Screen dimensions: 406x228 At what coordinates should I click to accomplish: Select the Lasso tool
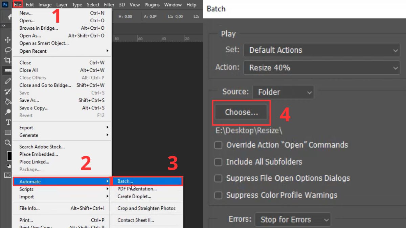tap(7, 50)
